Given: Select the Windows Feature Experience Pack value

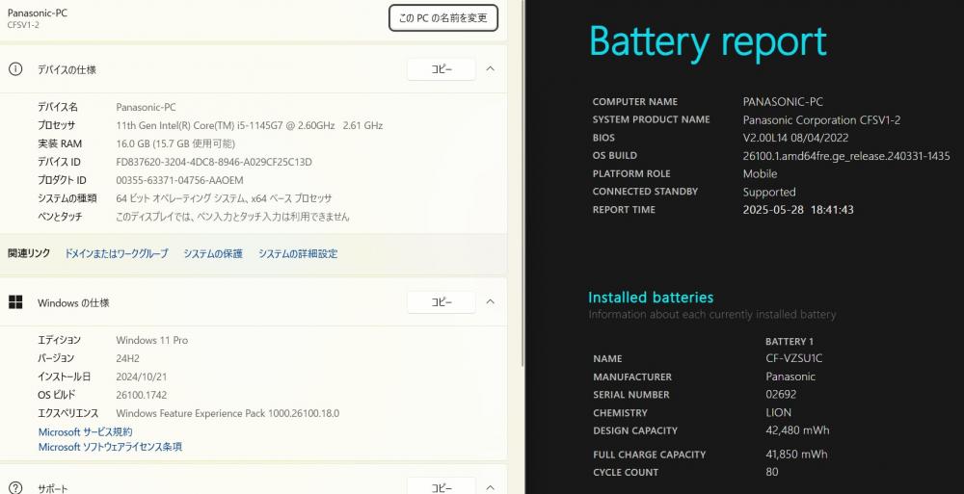Looking at the screenshot, I should (228, 413).
